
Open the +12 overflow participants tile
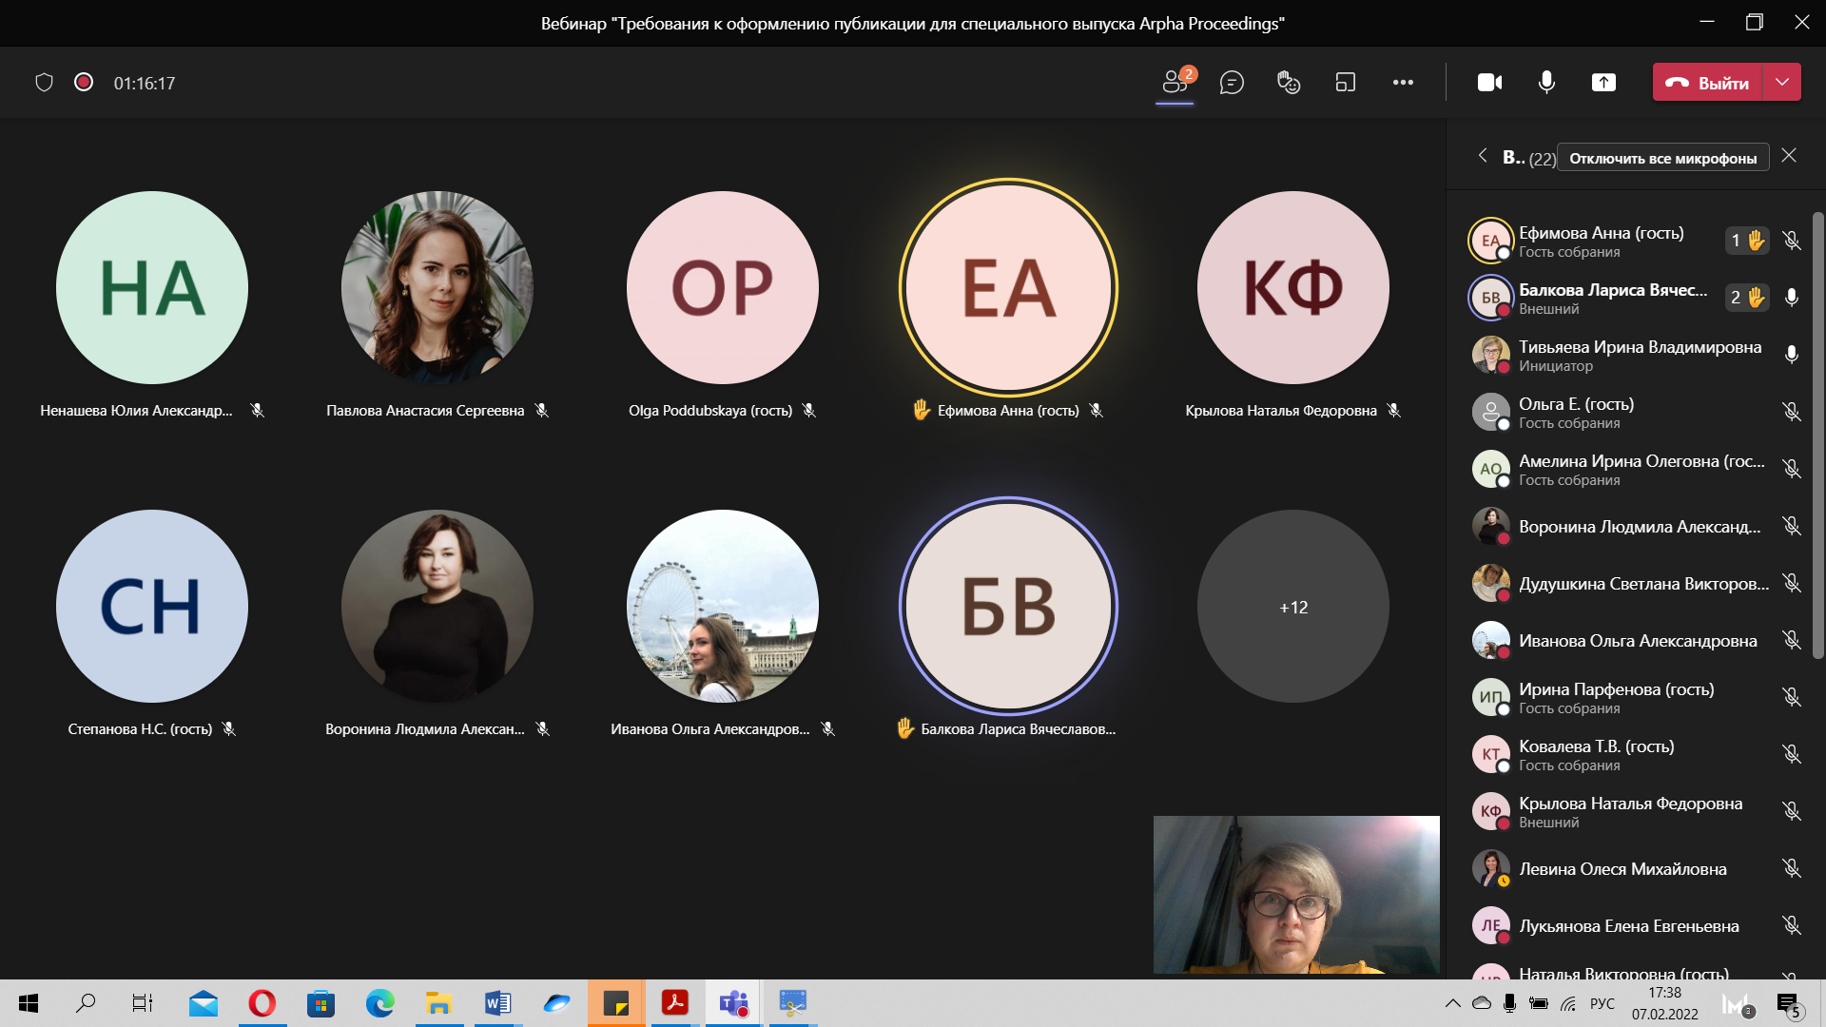click(1293, 607)
